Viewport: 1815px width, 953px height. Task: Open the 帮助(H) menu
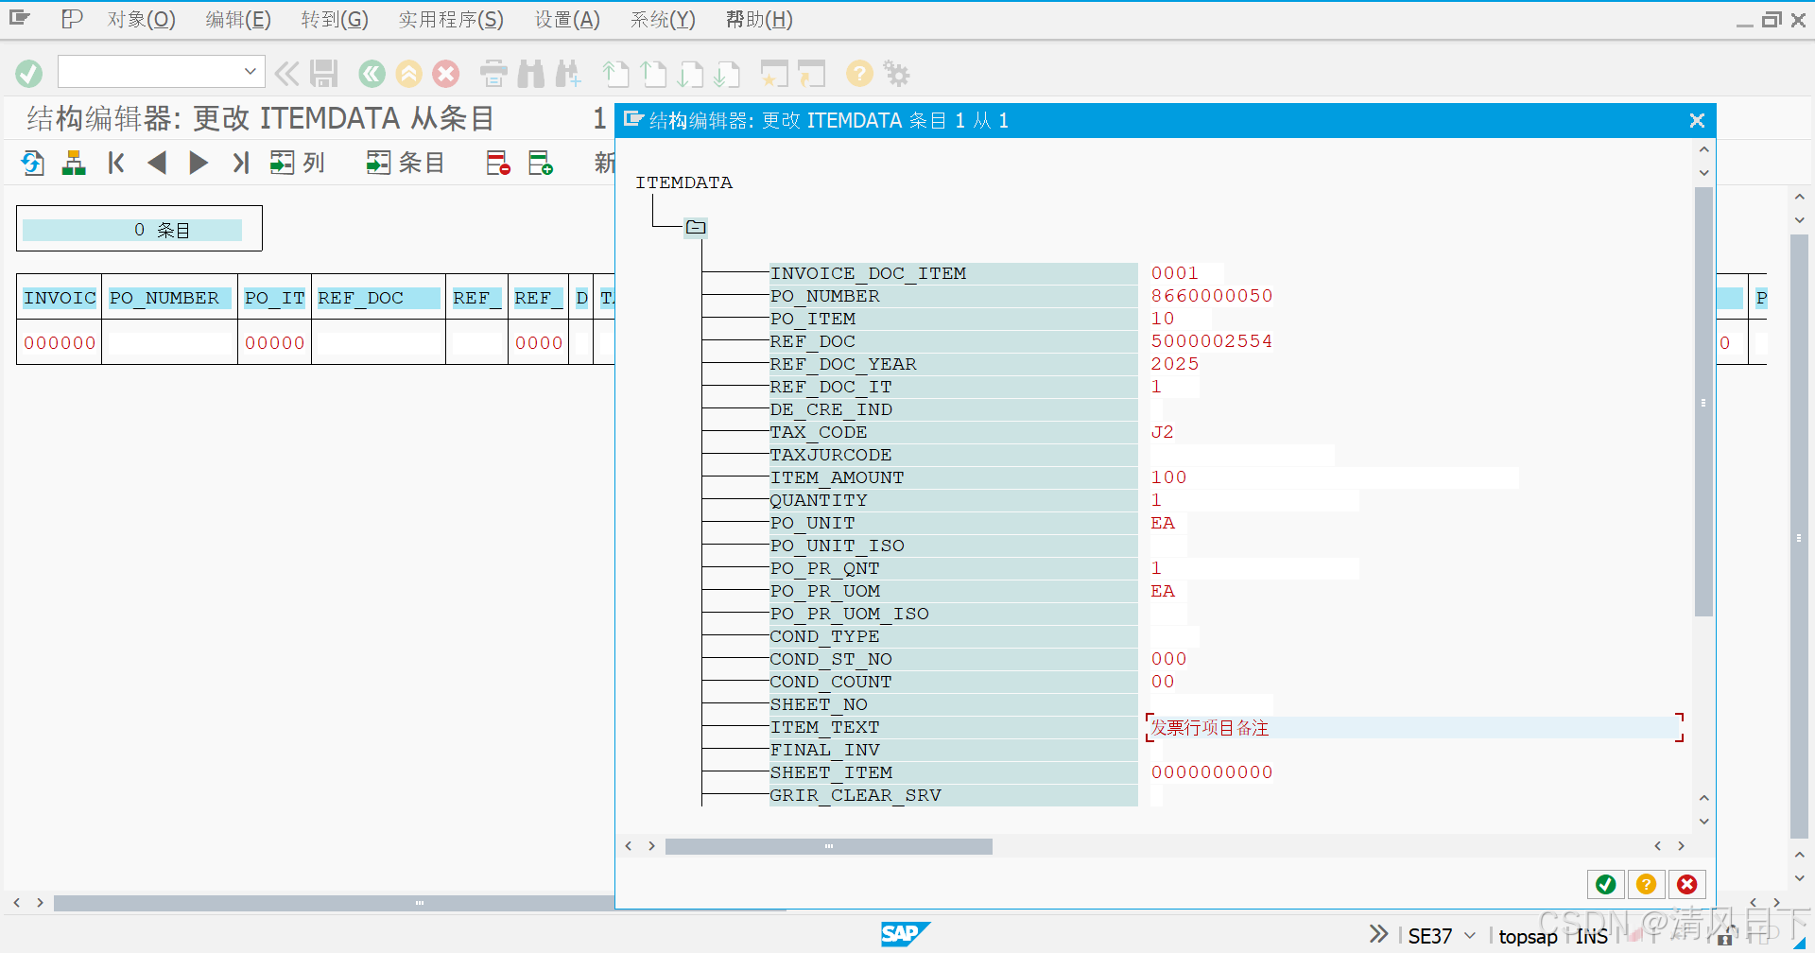759,19
